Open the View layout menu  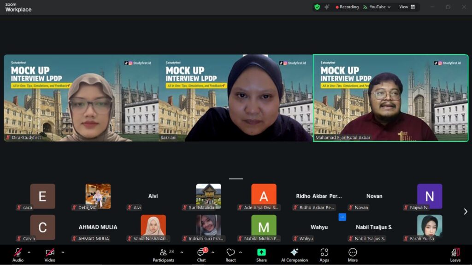[x=407, y=7]
